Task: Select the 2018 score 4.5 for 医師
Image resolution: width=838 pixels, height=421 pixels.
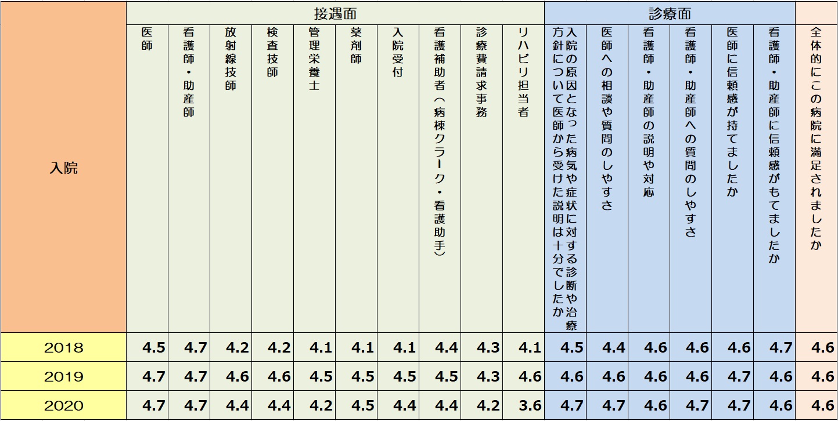Action: (x=148, y=347)
